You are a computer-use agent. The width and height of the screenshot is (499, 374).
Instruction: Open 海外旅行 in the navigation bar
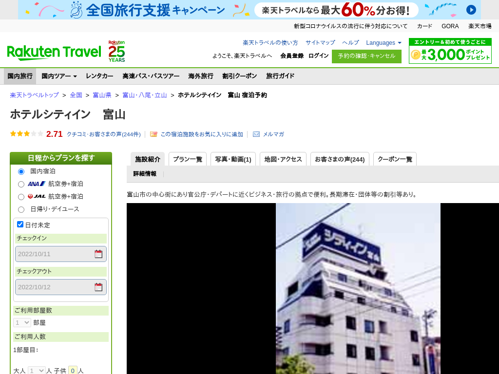[x=200, y=76]
